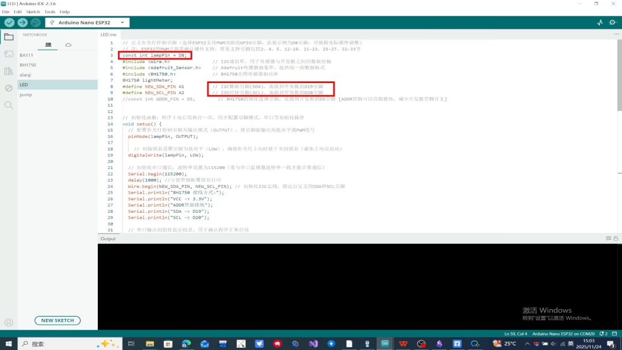Expand the Arduino Nano ESP32 board selector
Screen dimensions: 622x350
tap(88, 22)
